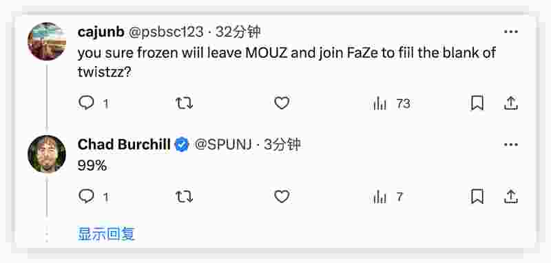Retweet cajunb's tweet about frozen

(184, 103)
